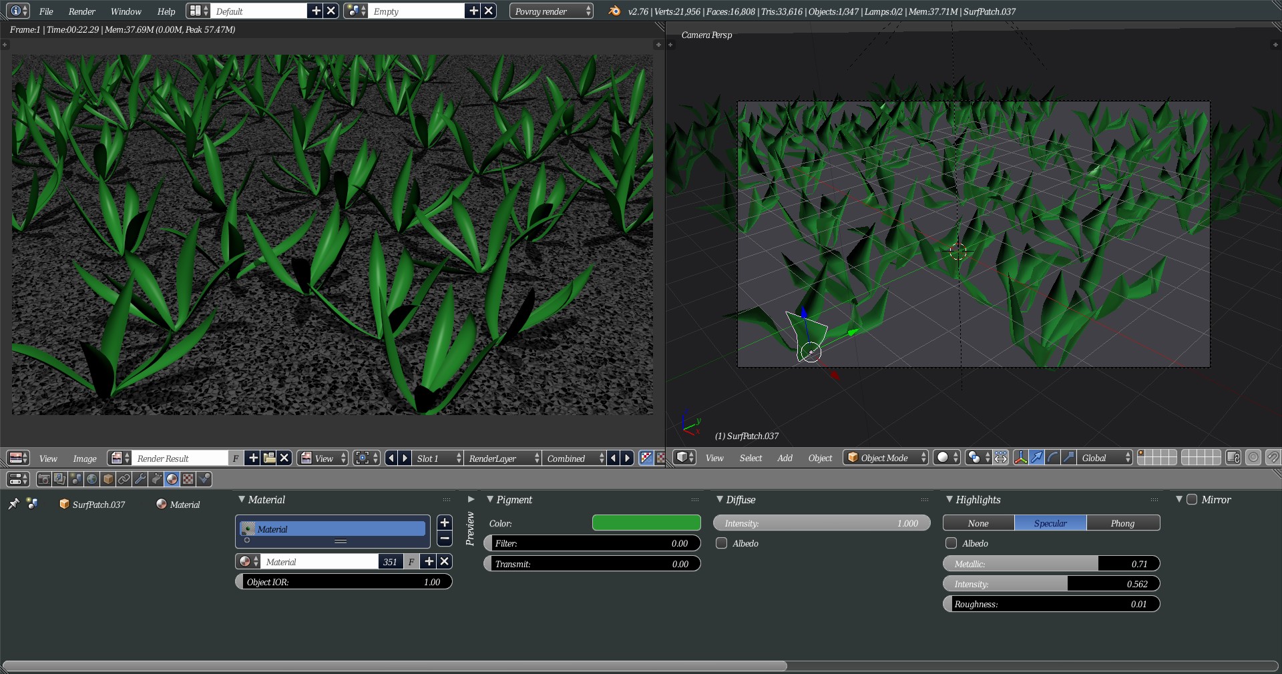This screenshot has height=674, width=1282.
Task: Enable the Mirror panel checkbox
Action: click(x=1192, y=500)
